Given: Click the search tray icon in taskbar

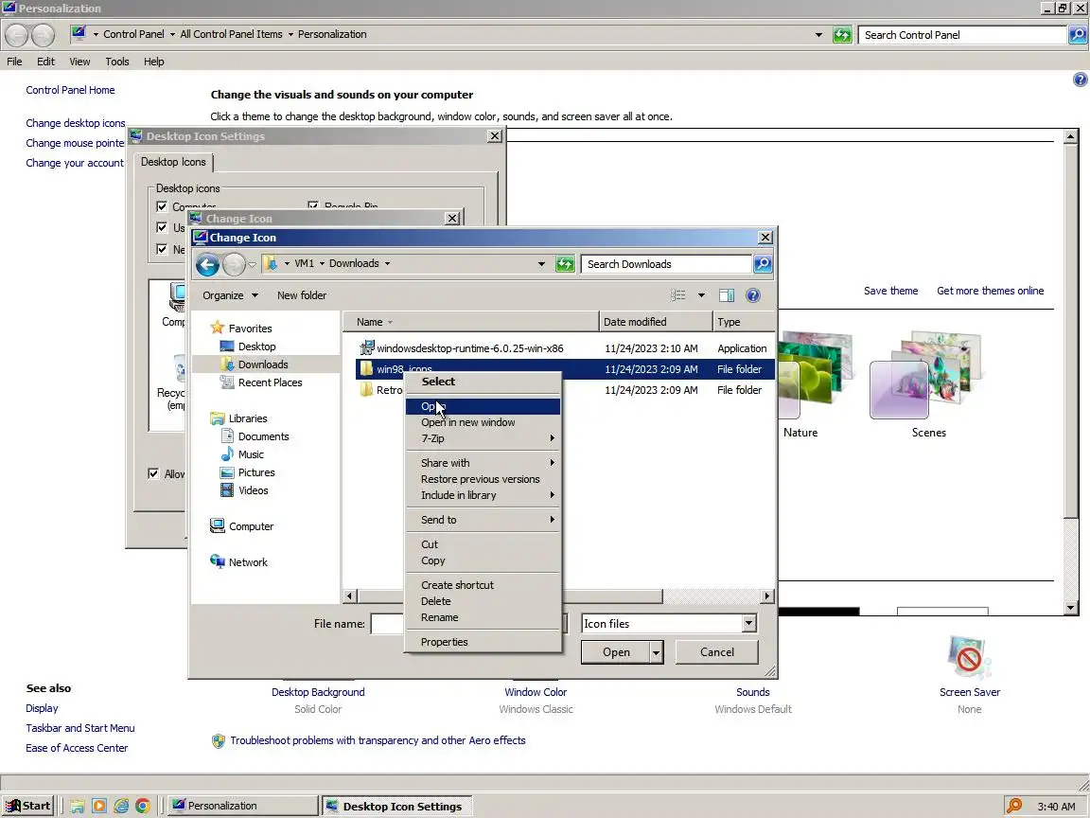Looking at the screenshot, I should click(1014, 806).
